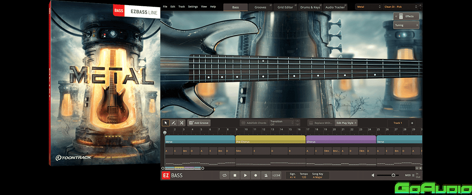
Task: Click the song overview scrollbar
Action: click(x=184, y=168)
